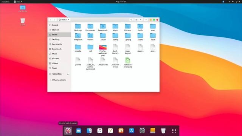
Task: Open Trash in the sidebar
Action: tap(59, 68)
